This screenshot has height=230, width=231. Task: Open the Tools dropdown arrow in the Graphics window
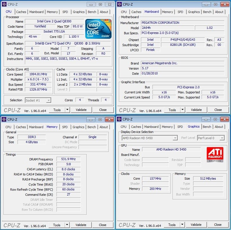pyautogui.click(x=182, y=225)
